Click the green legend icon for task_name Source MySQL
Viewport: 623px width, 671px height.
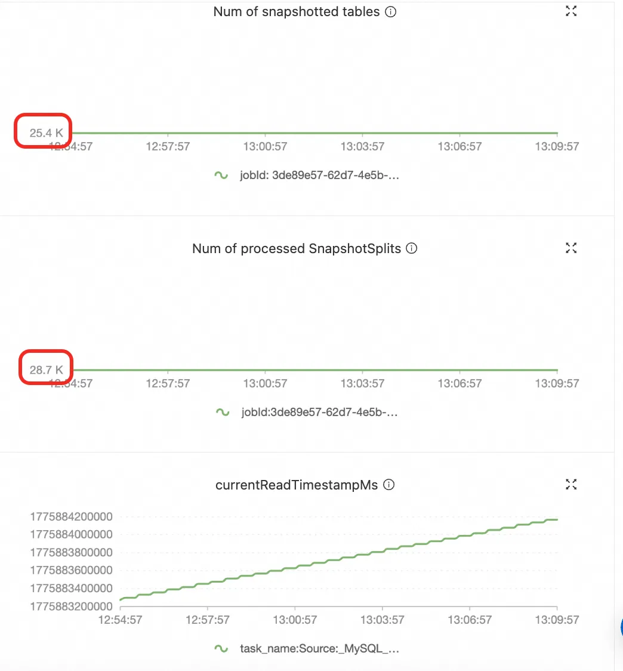tap(221, 649)
